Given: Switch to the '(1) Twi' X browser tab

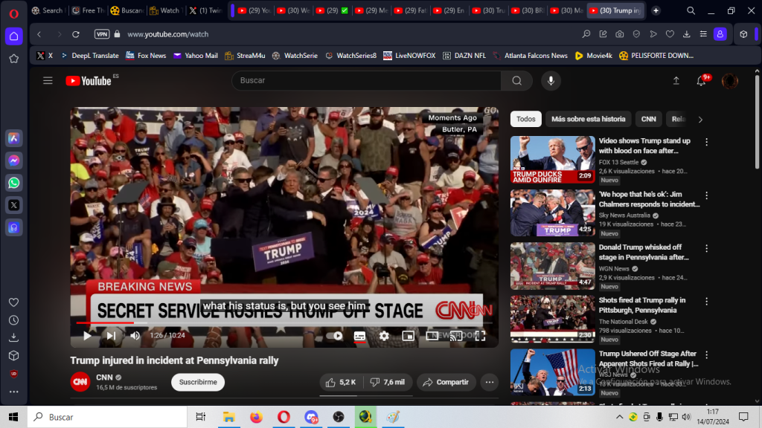Looking at the screenshot, I should (205, 10).
